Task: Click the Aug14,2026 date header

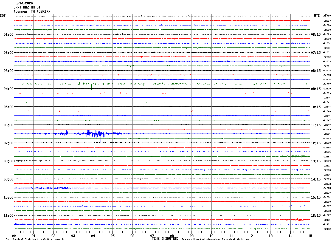Action: coord(23,3)
